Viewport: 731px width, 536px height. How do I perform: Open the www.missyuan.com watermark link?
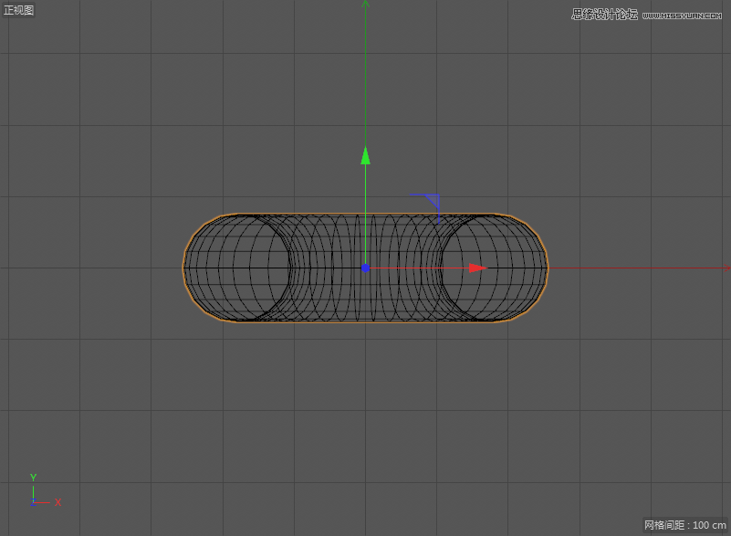(684, 16)
